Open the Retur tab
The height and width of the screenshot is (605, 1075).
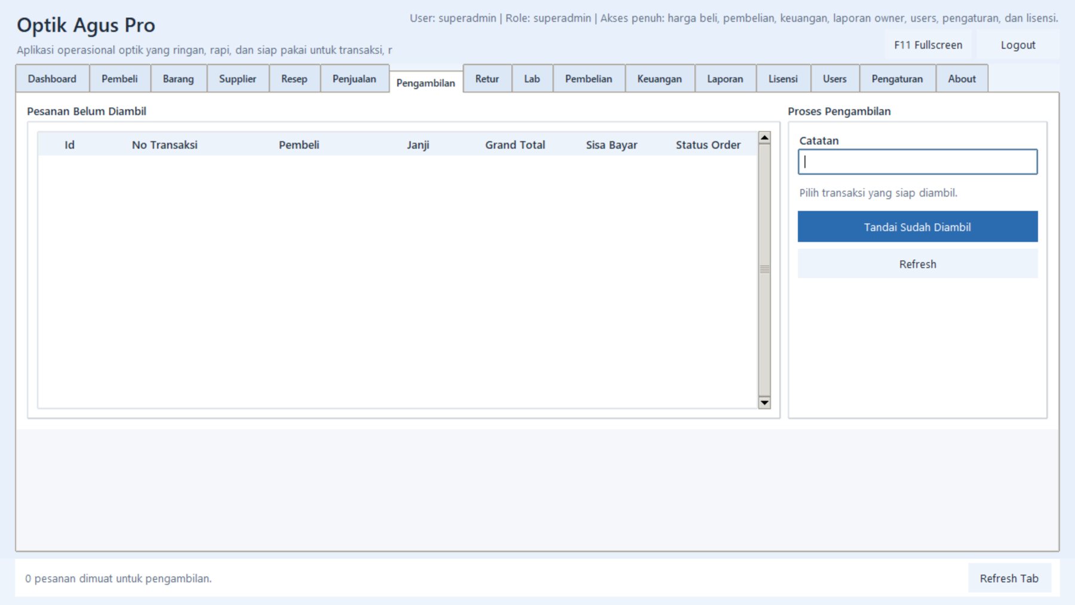pos(487,79)
